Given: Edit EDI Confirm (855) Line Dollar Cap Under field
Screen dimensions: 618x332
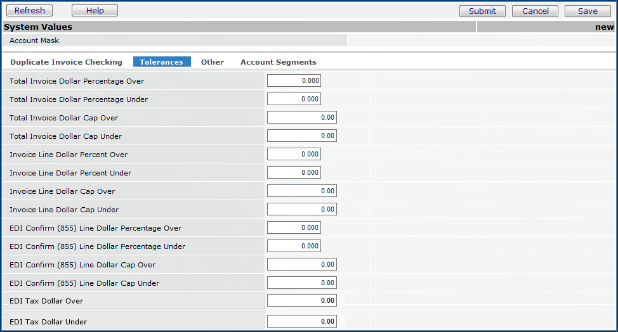Looking at the screenshot, I should point(301,283).
